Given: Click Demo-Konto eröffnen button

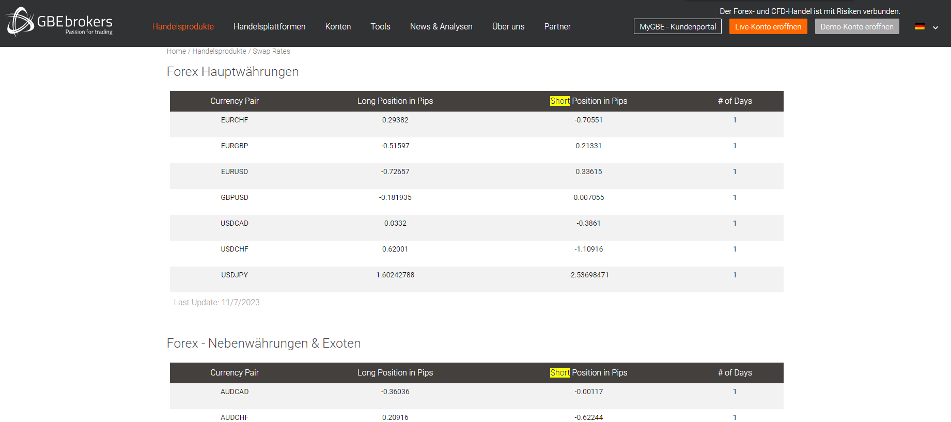Looking at the screenshot, I should (x=857, y=26).
